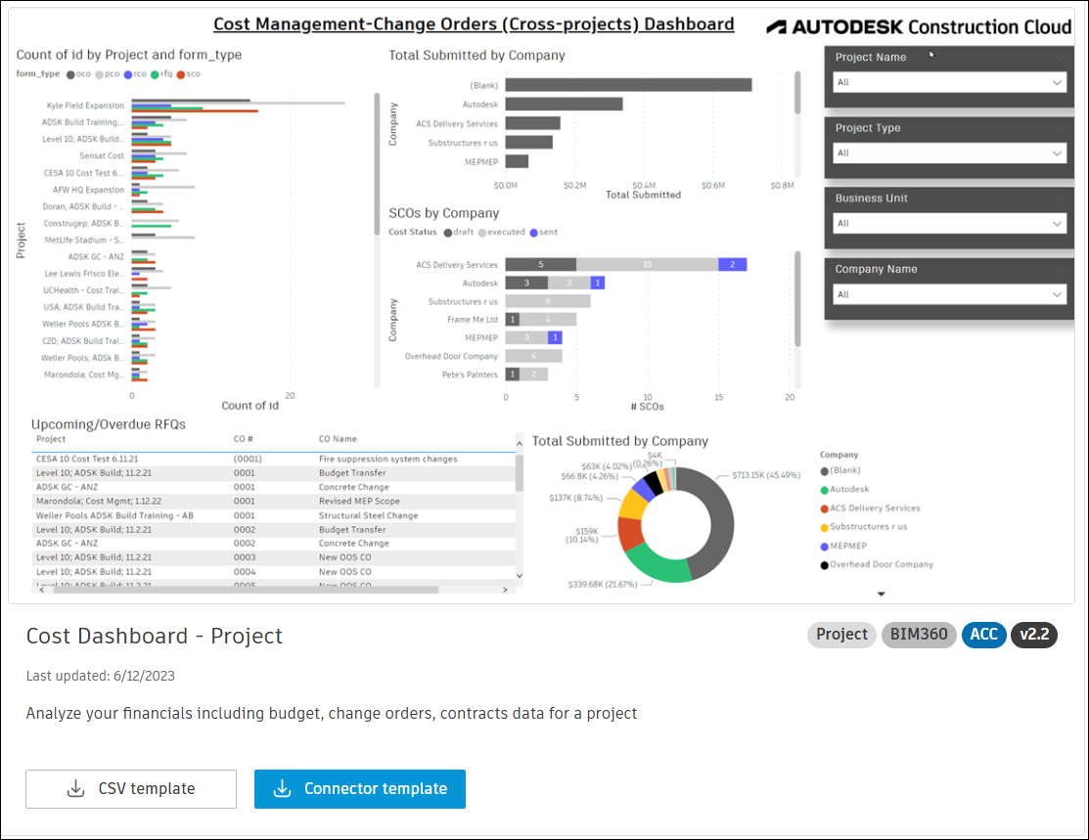This screenshot has height=840, width=1089.
Task: Click the executed cost status legend dot
Action: (482, 233)
